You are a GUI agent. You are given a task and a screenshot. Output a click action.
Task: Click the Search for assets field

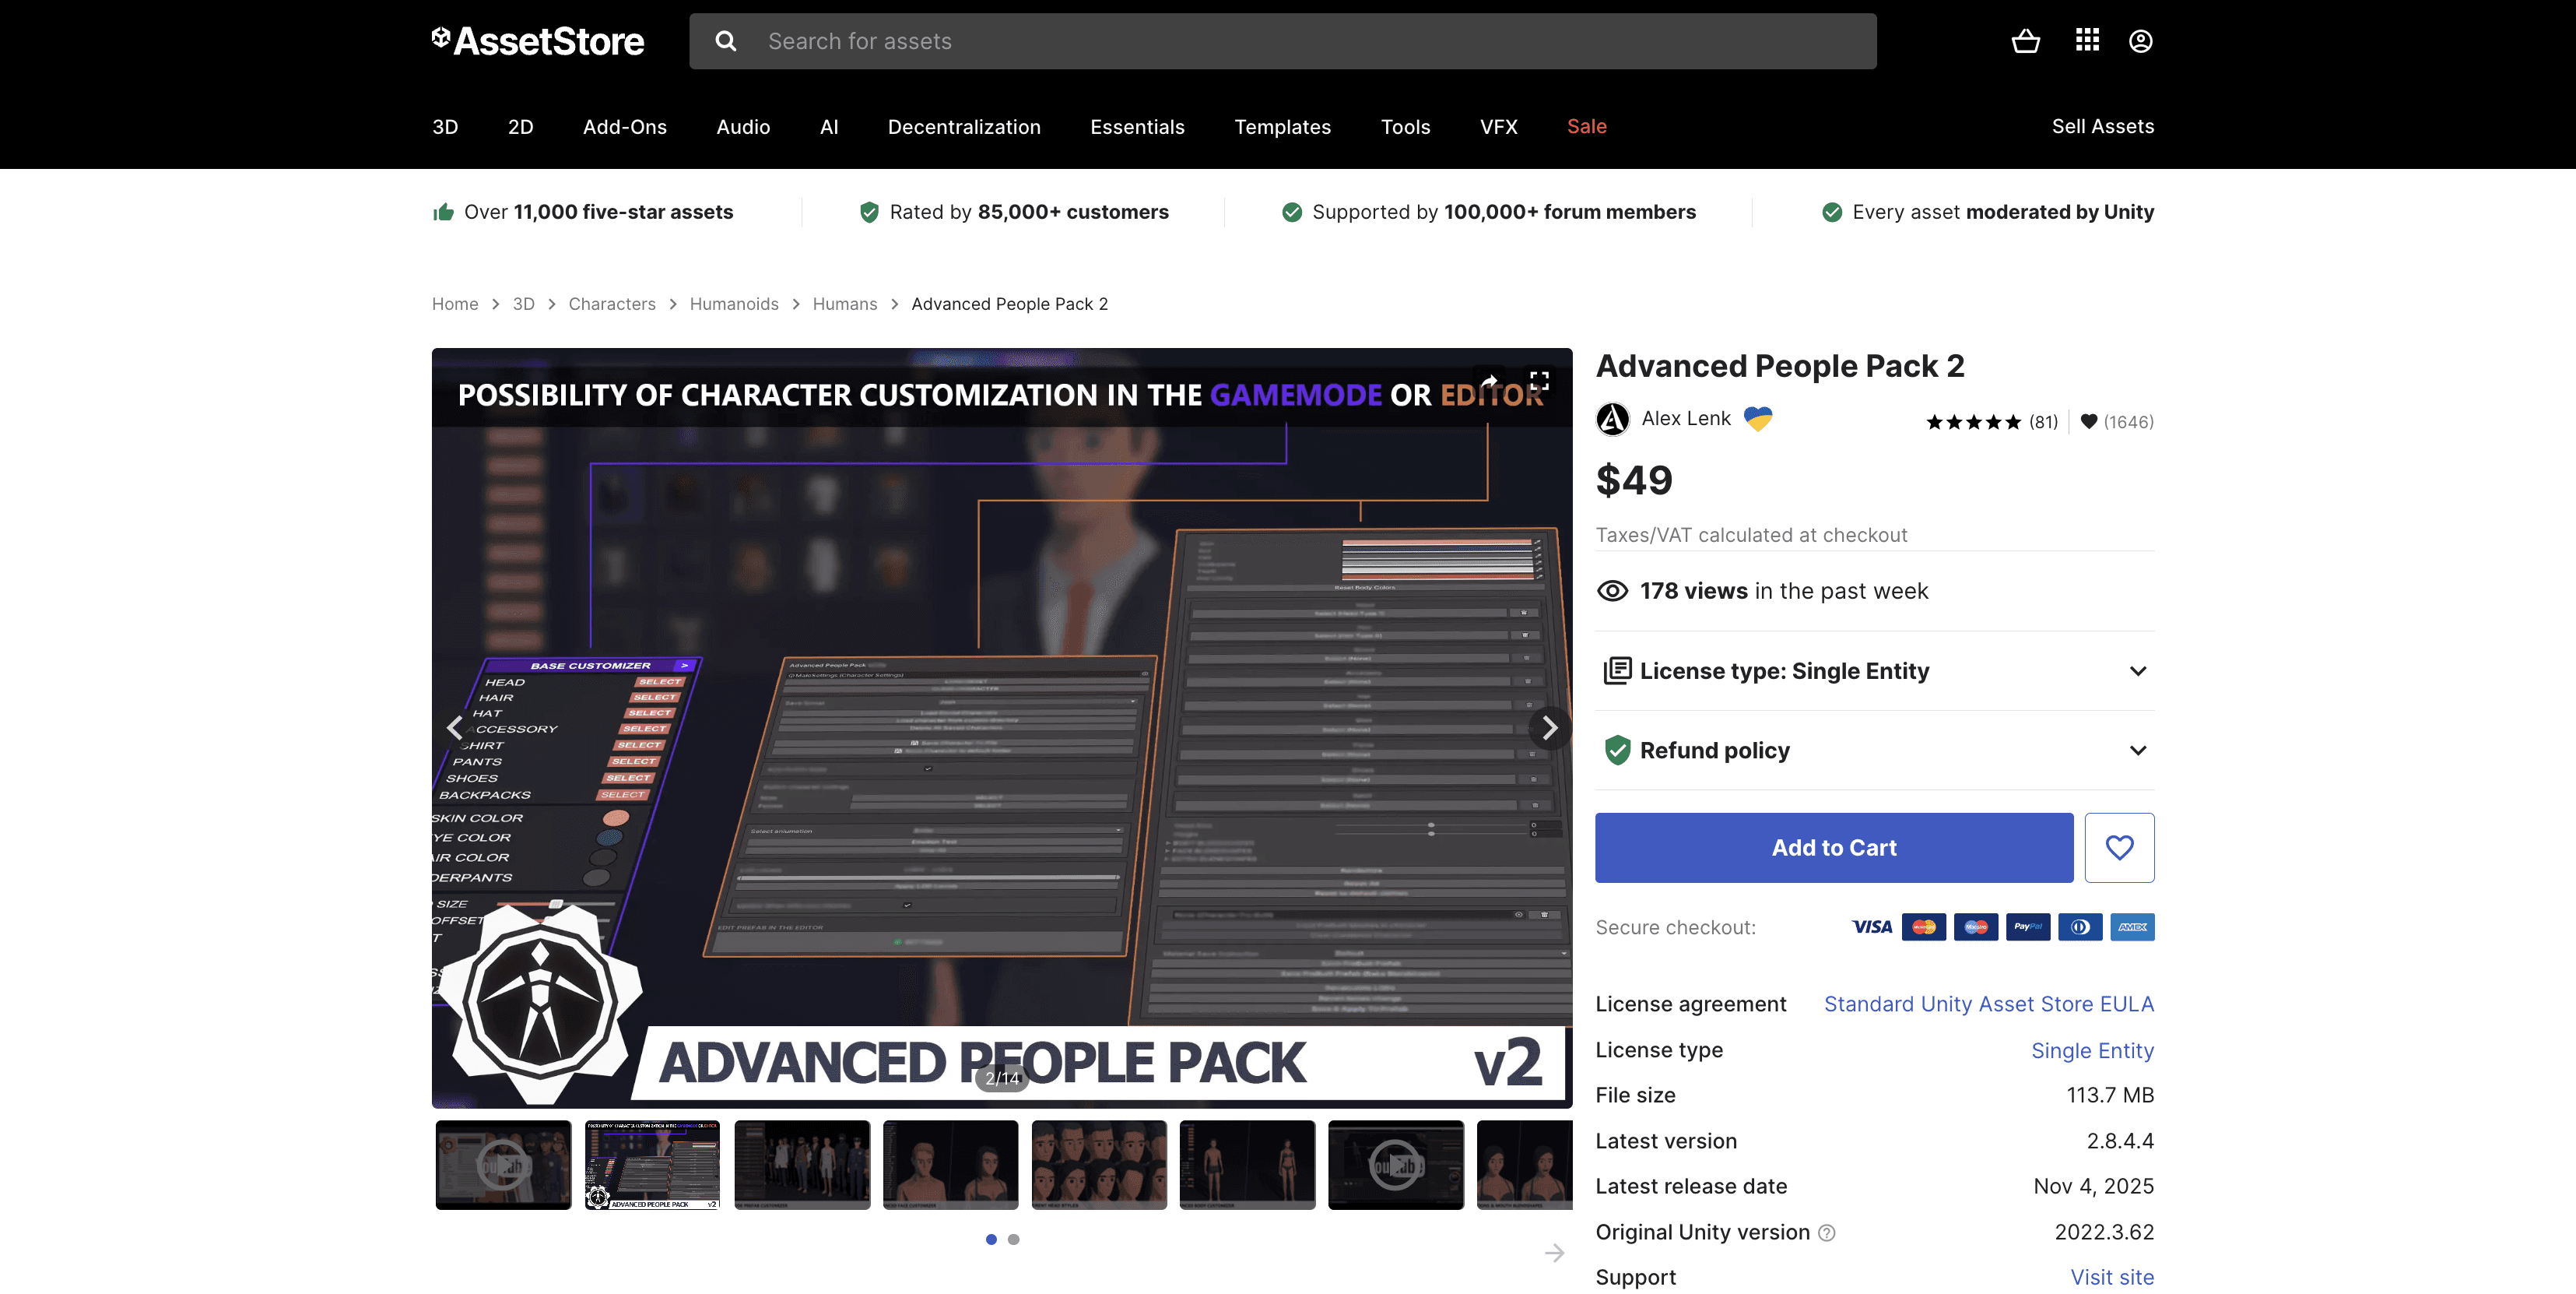[1283, 41]
